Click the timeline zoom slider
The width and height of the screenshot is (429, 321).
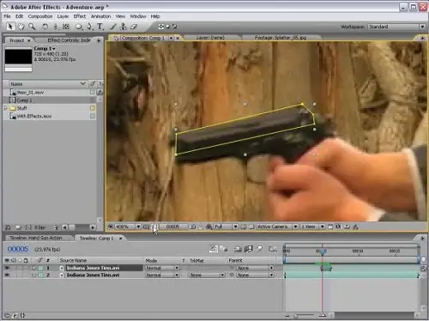[x=305, y=316]
